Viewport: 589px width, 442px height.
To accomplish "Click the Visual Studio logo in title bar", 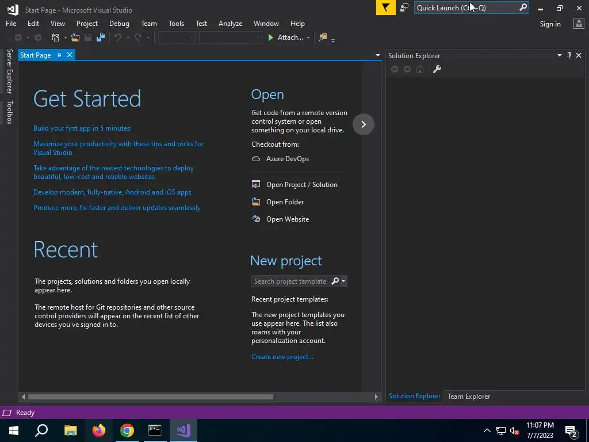I will [13, 9].
